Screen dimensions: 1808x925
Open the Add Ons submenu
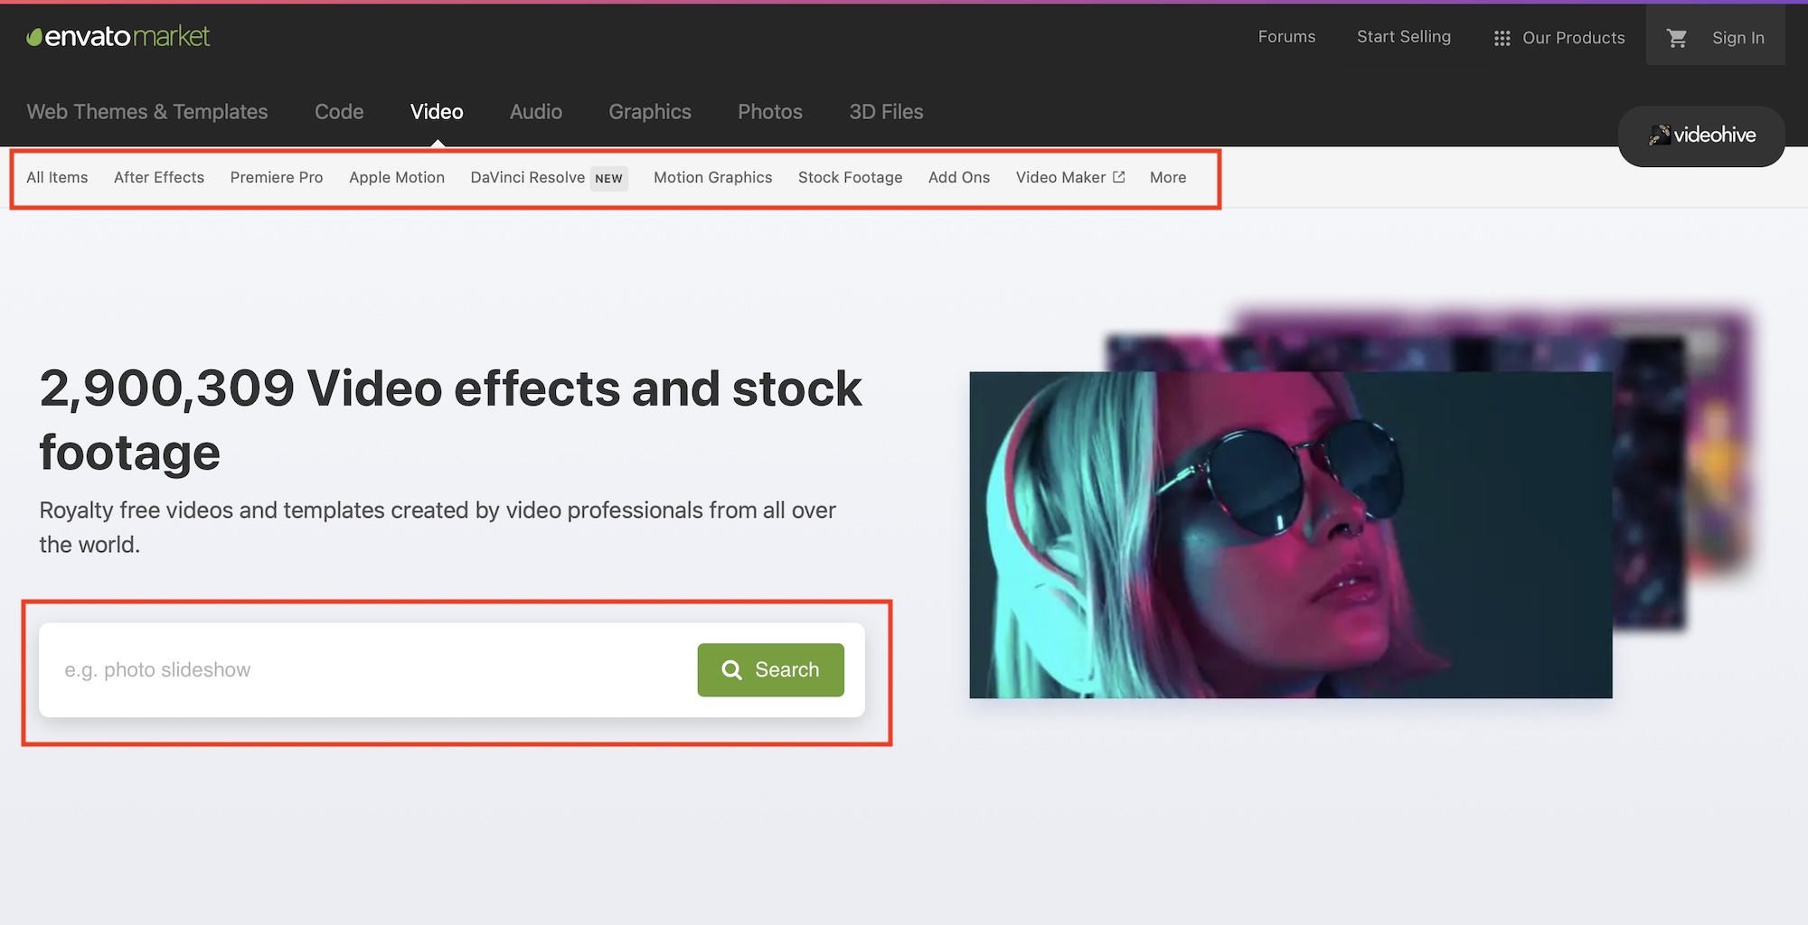click(959, 178)
